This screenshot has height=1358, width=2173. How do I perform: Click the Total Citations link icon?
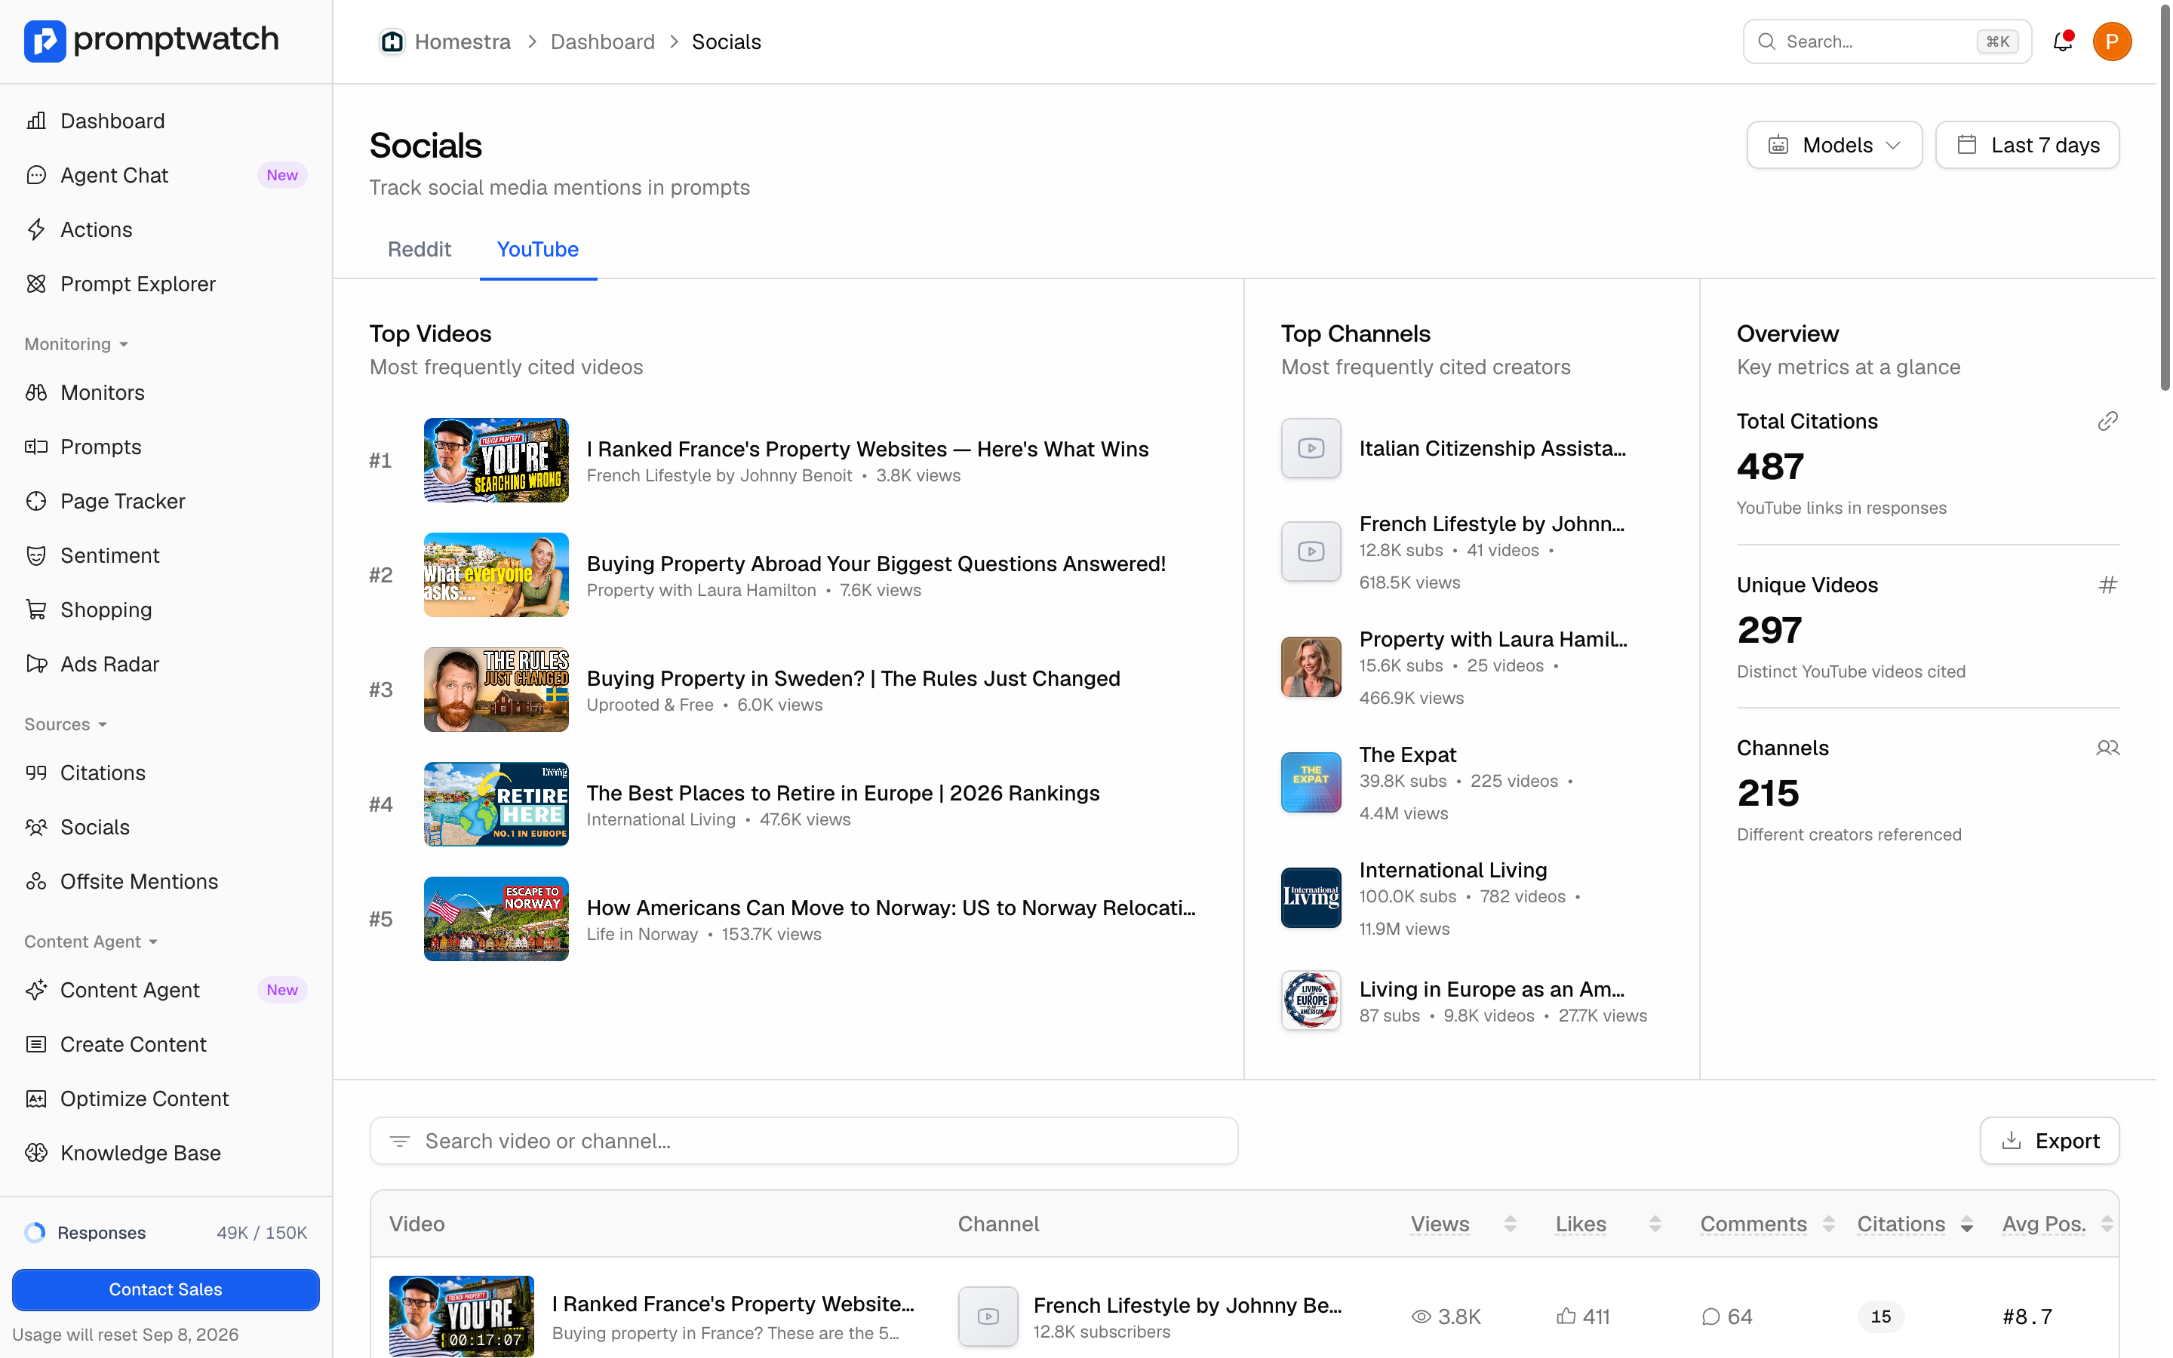[2107, 421]
